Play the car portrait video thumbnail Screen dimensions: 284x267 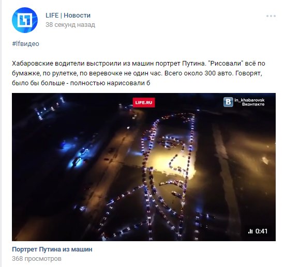coord(144,167)
